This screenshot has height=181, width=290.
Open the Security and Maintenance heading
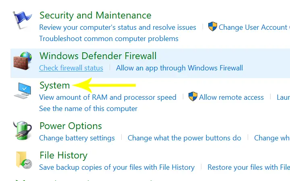pyautogui.click(x=95, y=15)
